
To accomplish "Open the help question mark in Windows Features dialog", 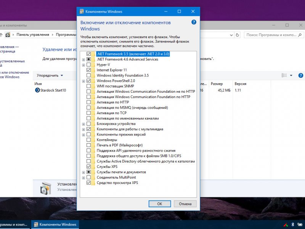I will click(x=194, y=22).
